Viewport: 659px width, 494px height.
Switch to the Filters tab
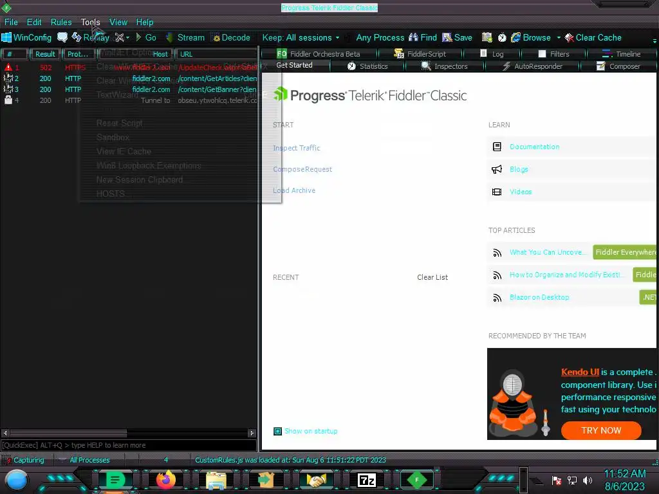[553, 54]
